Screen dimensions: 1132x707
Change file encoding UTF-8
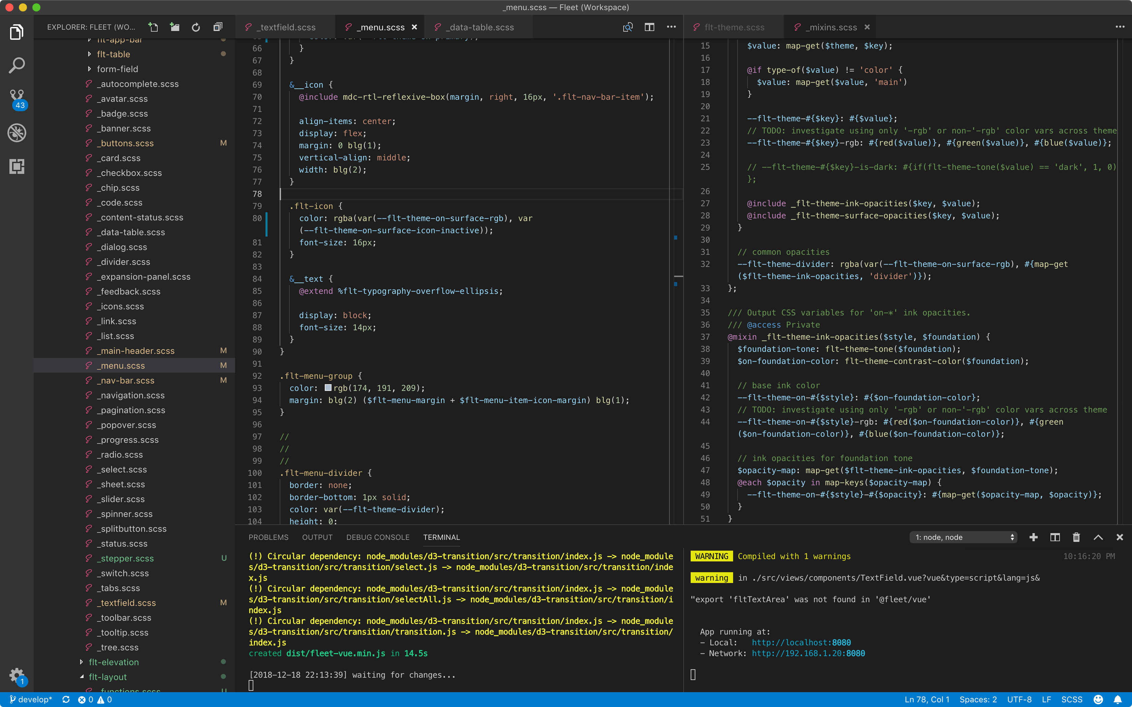pyautogui.click(x=1019, y=700)
